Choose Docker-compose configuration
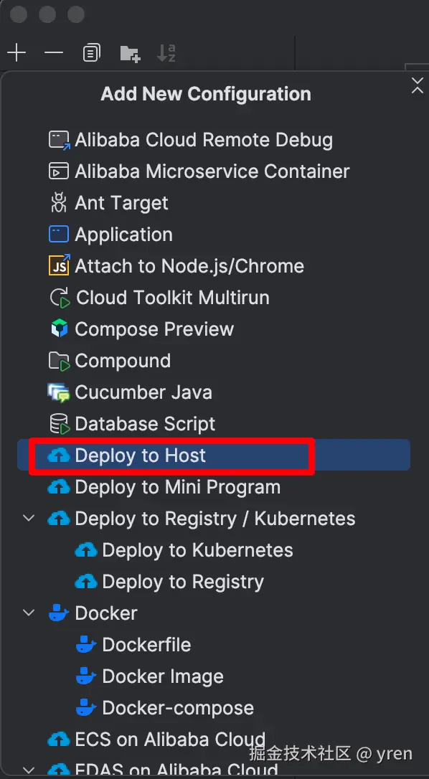Image resolution: width=429 pixels, height=779 pixels. click(x=178, y=708)
